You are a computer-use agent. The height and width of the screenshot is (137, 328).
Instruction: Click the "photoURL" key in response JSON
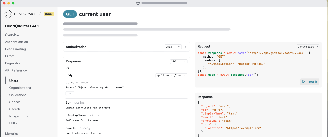[x=210, y=121]
